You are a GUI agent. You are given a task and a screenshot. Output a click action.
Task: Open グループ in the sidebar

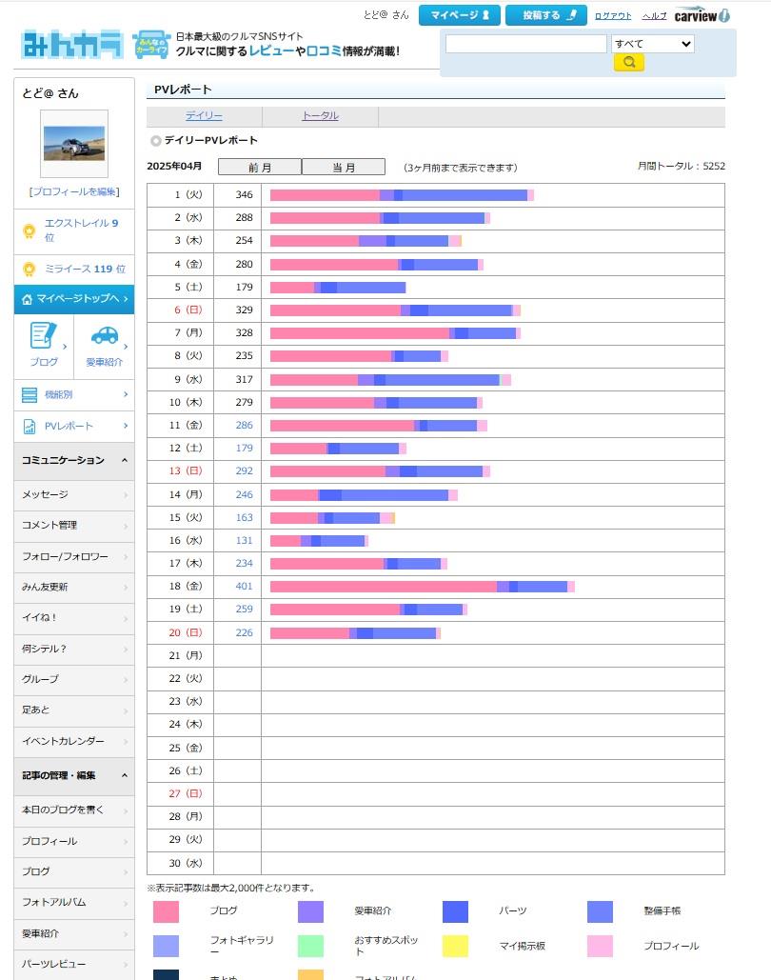[x=74, y=679]
